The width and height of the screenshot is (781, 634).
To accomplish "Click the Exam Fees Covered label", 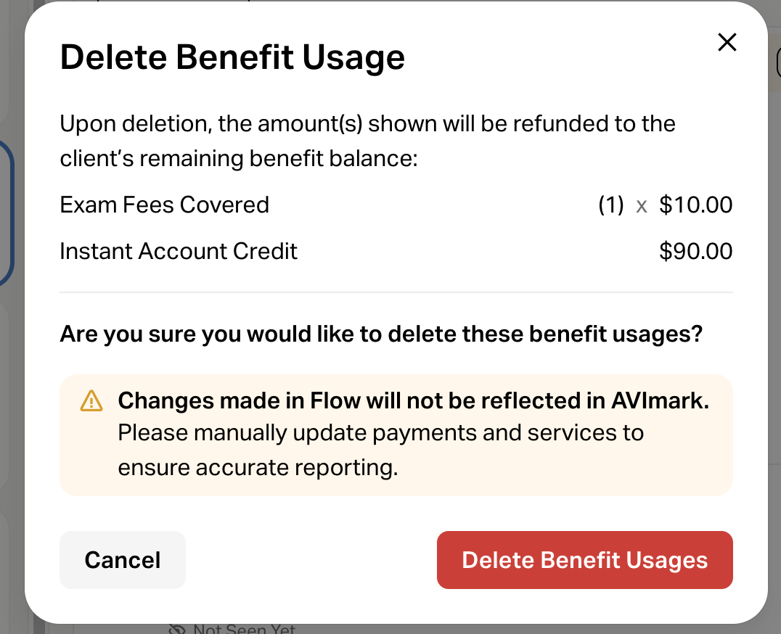I will [x=165, y=205].
